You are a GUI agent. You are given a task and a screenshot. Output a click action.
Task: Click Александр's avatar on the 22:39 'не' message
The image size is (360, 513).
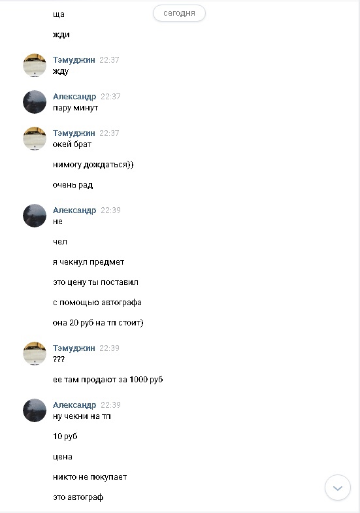35,216
